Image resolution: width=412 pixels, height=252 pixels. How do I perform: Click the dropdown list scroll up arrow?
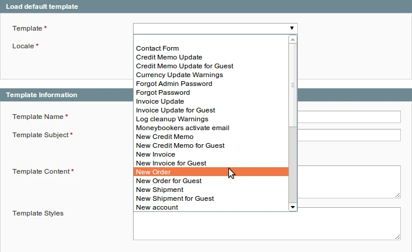pos(293,39)
